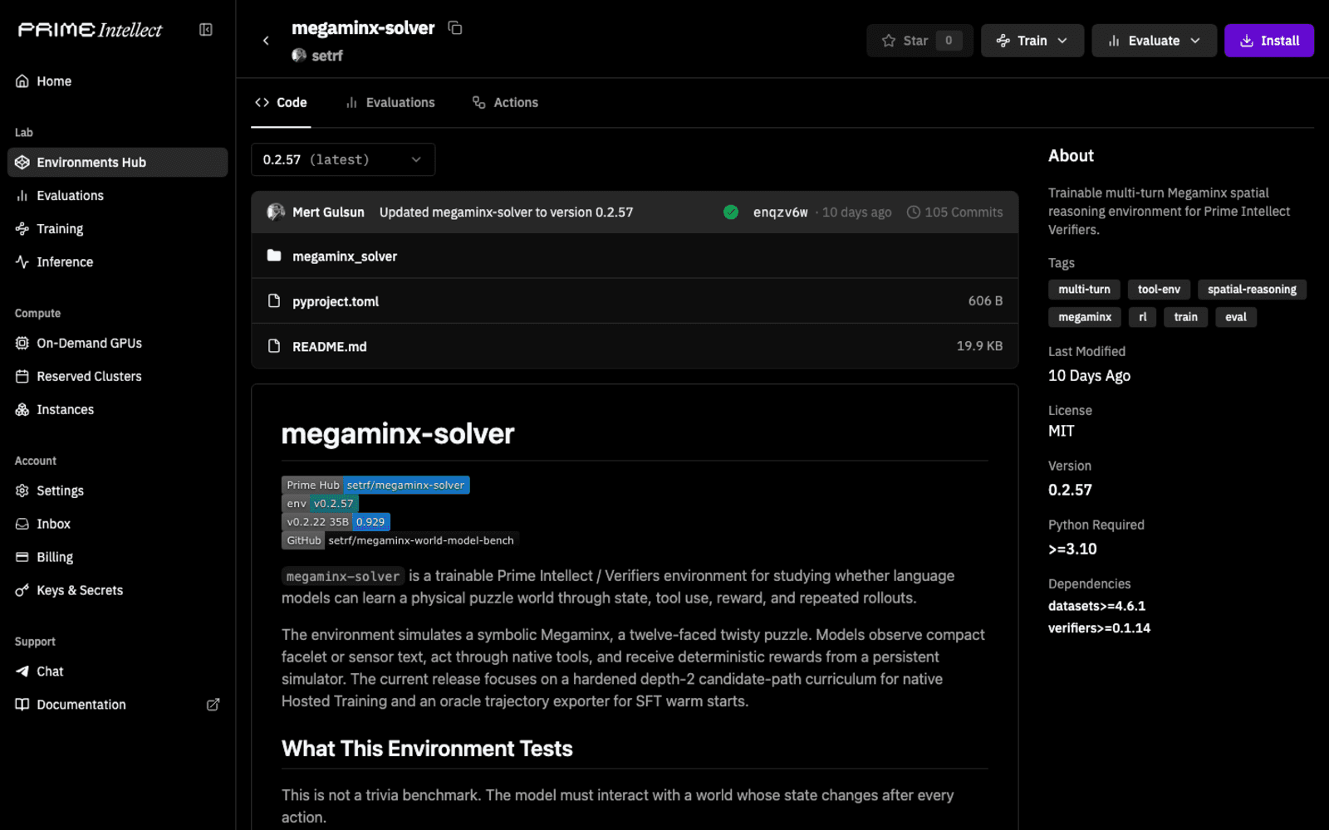Click the verifiers>=0.1.14 dependency
The width and height of the screenshot is (1329, 830).
pos(1099,628)
